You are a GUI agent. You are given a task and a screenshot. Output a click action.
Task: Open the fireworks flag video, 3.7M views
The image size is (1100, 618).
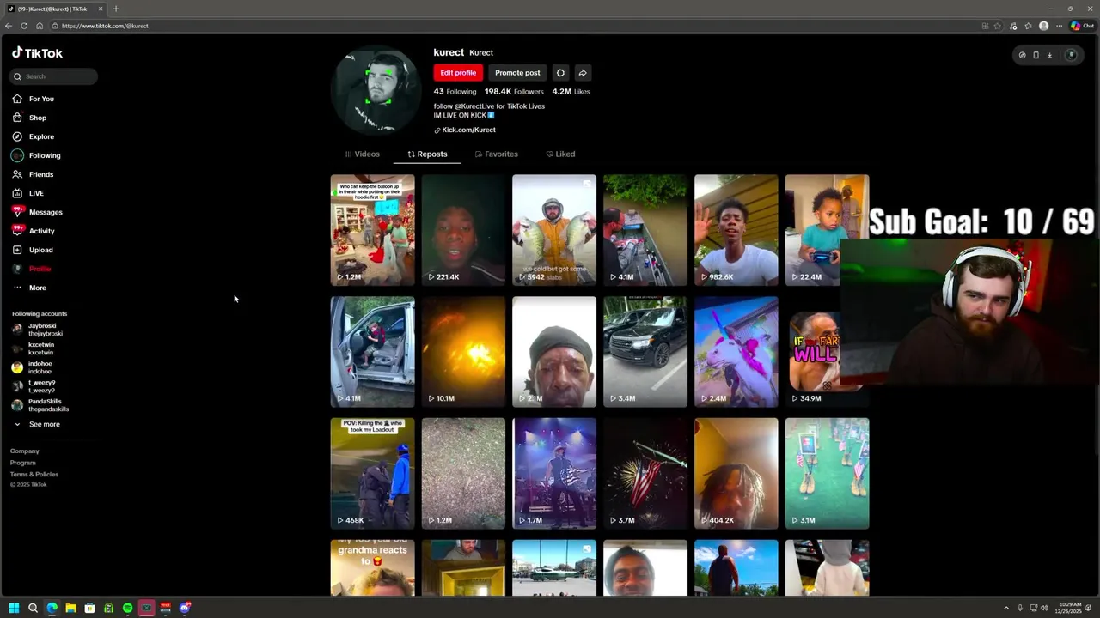645,474
